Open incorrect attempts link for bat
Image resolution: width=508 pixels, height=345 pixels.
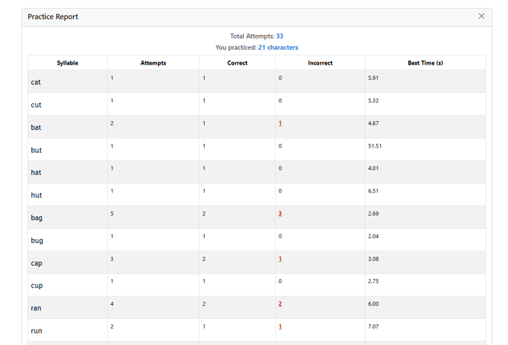[280, 123]
